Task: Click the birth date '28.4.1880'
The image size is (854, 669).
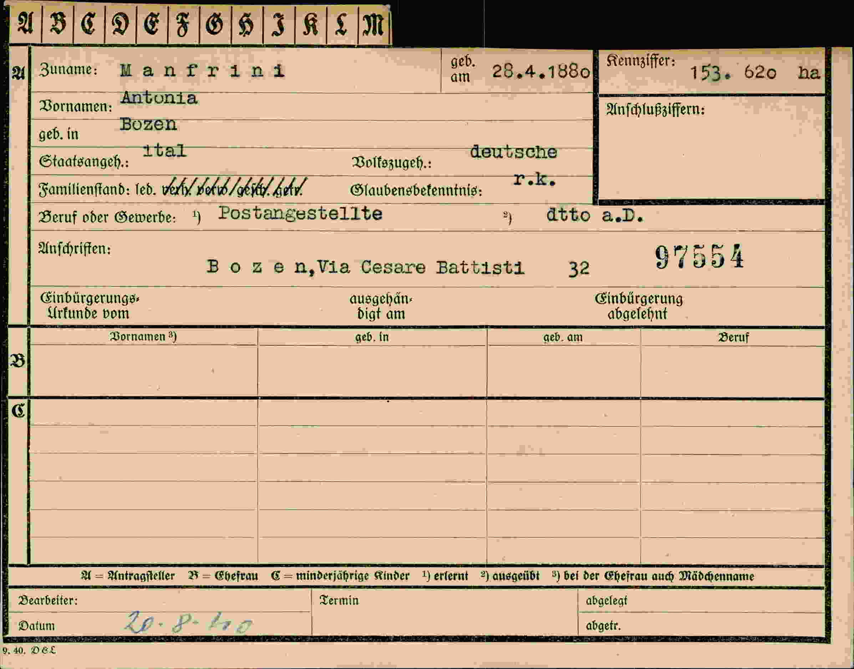Action: [541, 72]
